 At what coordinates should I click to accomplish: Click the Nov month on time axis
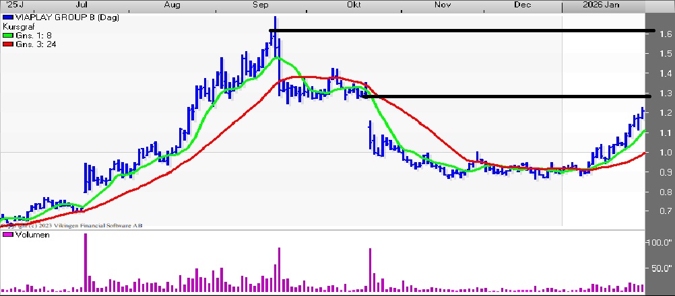click(x=442, y=5)
